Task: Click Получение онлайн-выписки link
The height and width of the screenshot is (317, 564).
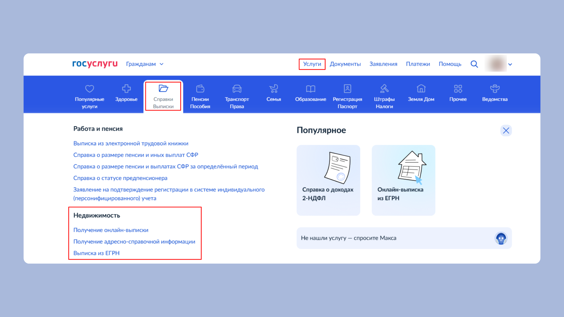Action: click(x=111, y=230)
